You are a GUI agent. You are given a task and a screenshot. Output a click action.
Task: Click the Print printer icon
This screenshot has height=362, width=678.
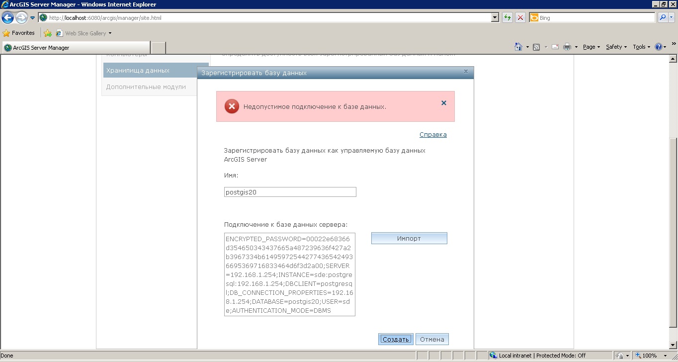[567, 47]
